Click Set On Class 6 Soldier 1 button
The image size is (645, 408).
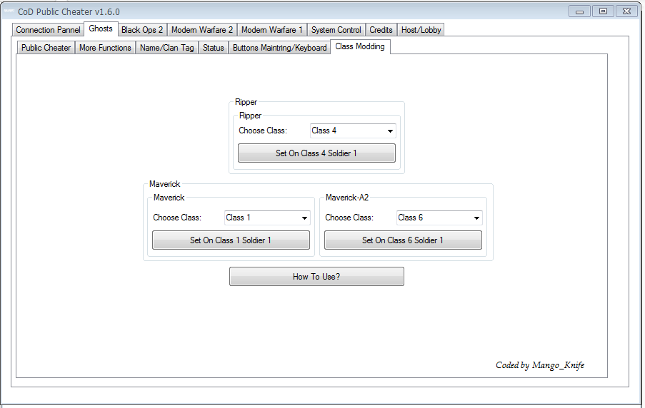[403, 240]
